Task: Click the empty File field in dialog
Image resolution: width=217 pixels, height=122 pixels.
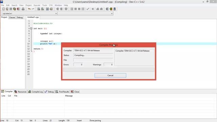Action: [x=93, y=60]
